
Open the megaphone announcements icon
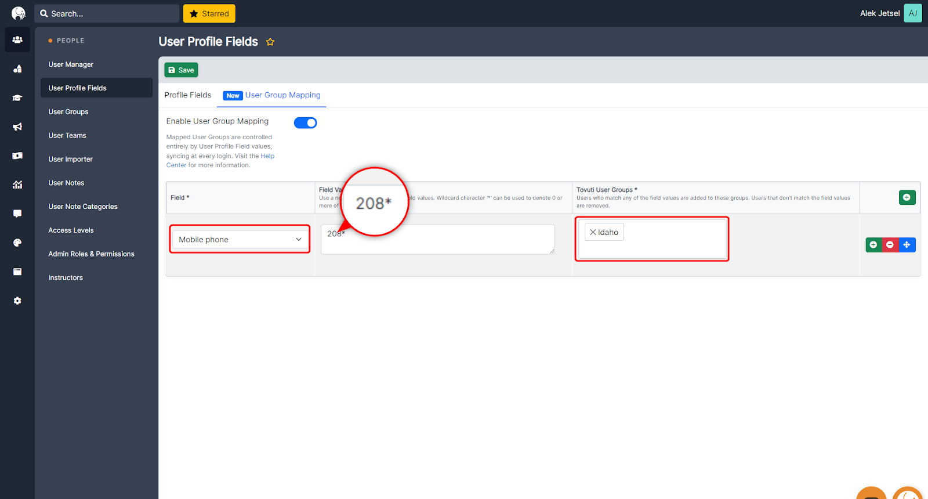(17, 127)
